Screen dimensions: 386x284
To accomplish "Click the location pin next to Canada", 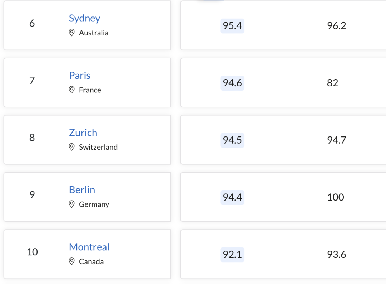I will [71, 261].
